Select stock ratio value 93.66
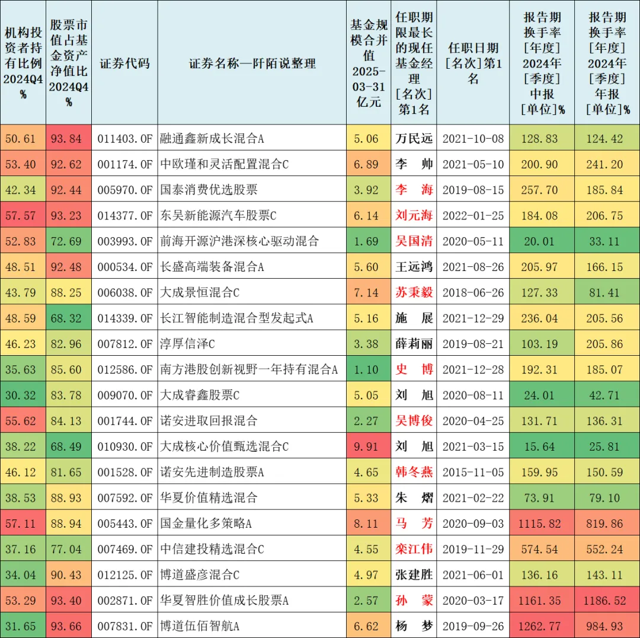The width and height of the screenshot is (640, 638). 66,626
